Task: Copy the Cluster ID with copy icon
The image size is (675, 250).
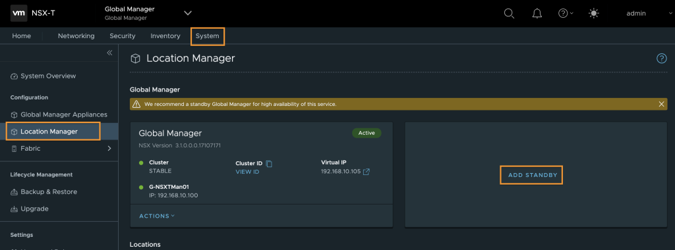Action: pyautogui.click(x=269, y=164)
